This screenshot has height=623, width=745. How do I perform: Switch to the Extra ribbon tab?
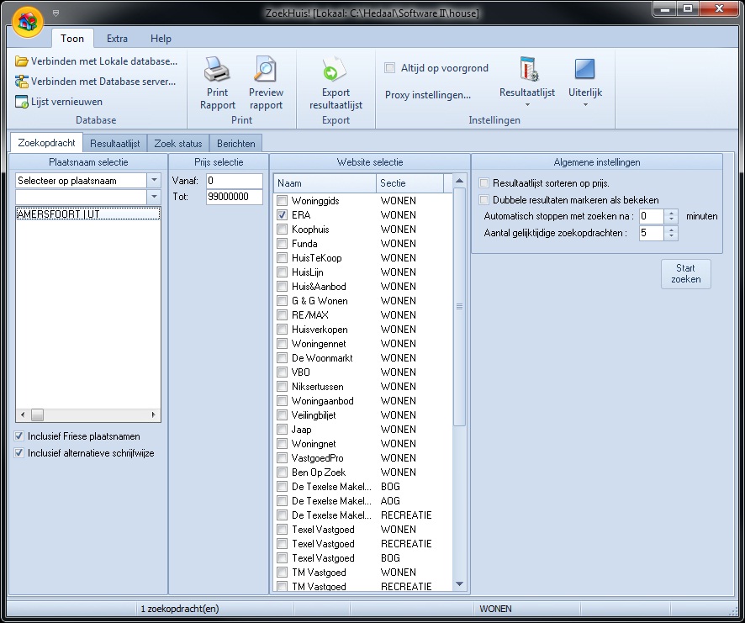tap(117, 39)
